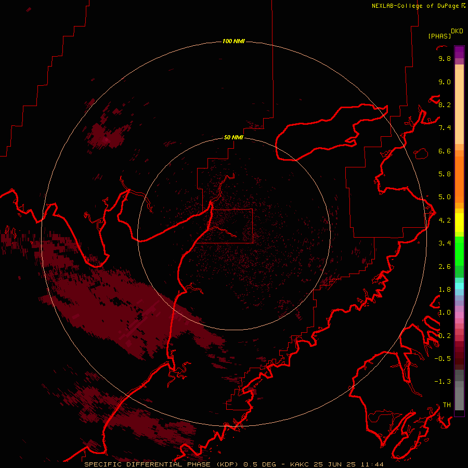The width and height of the screenshot is (468, 468).
Task: Select the 9.0 scale value
Action: point(445,82)
